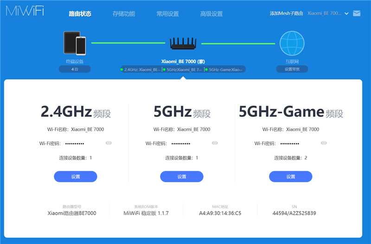Click the 2.4GHz Wi-Fi名称 Xiaomi_BE 7000 text
The height and width of the screenshot is (244, 371).
tap(76, 129)
